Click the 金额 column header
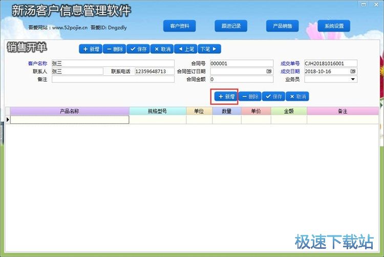 289,111
